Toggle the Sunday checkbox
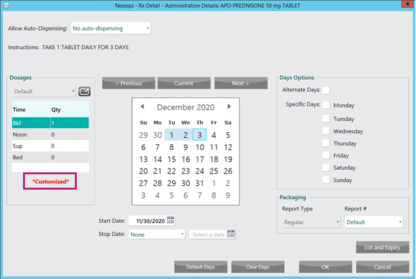The image size is (416, 279). tap(326, 180)
